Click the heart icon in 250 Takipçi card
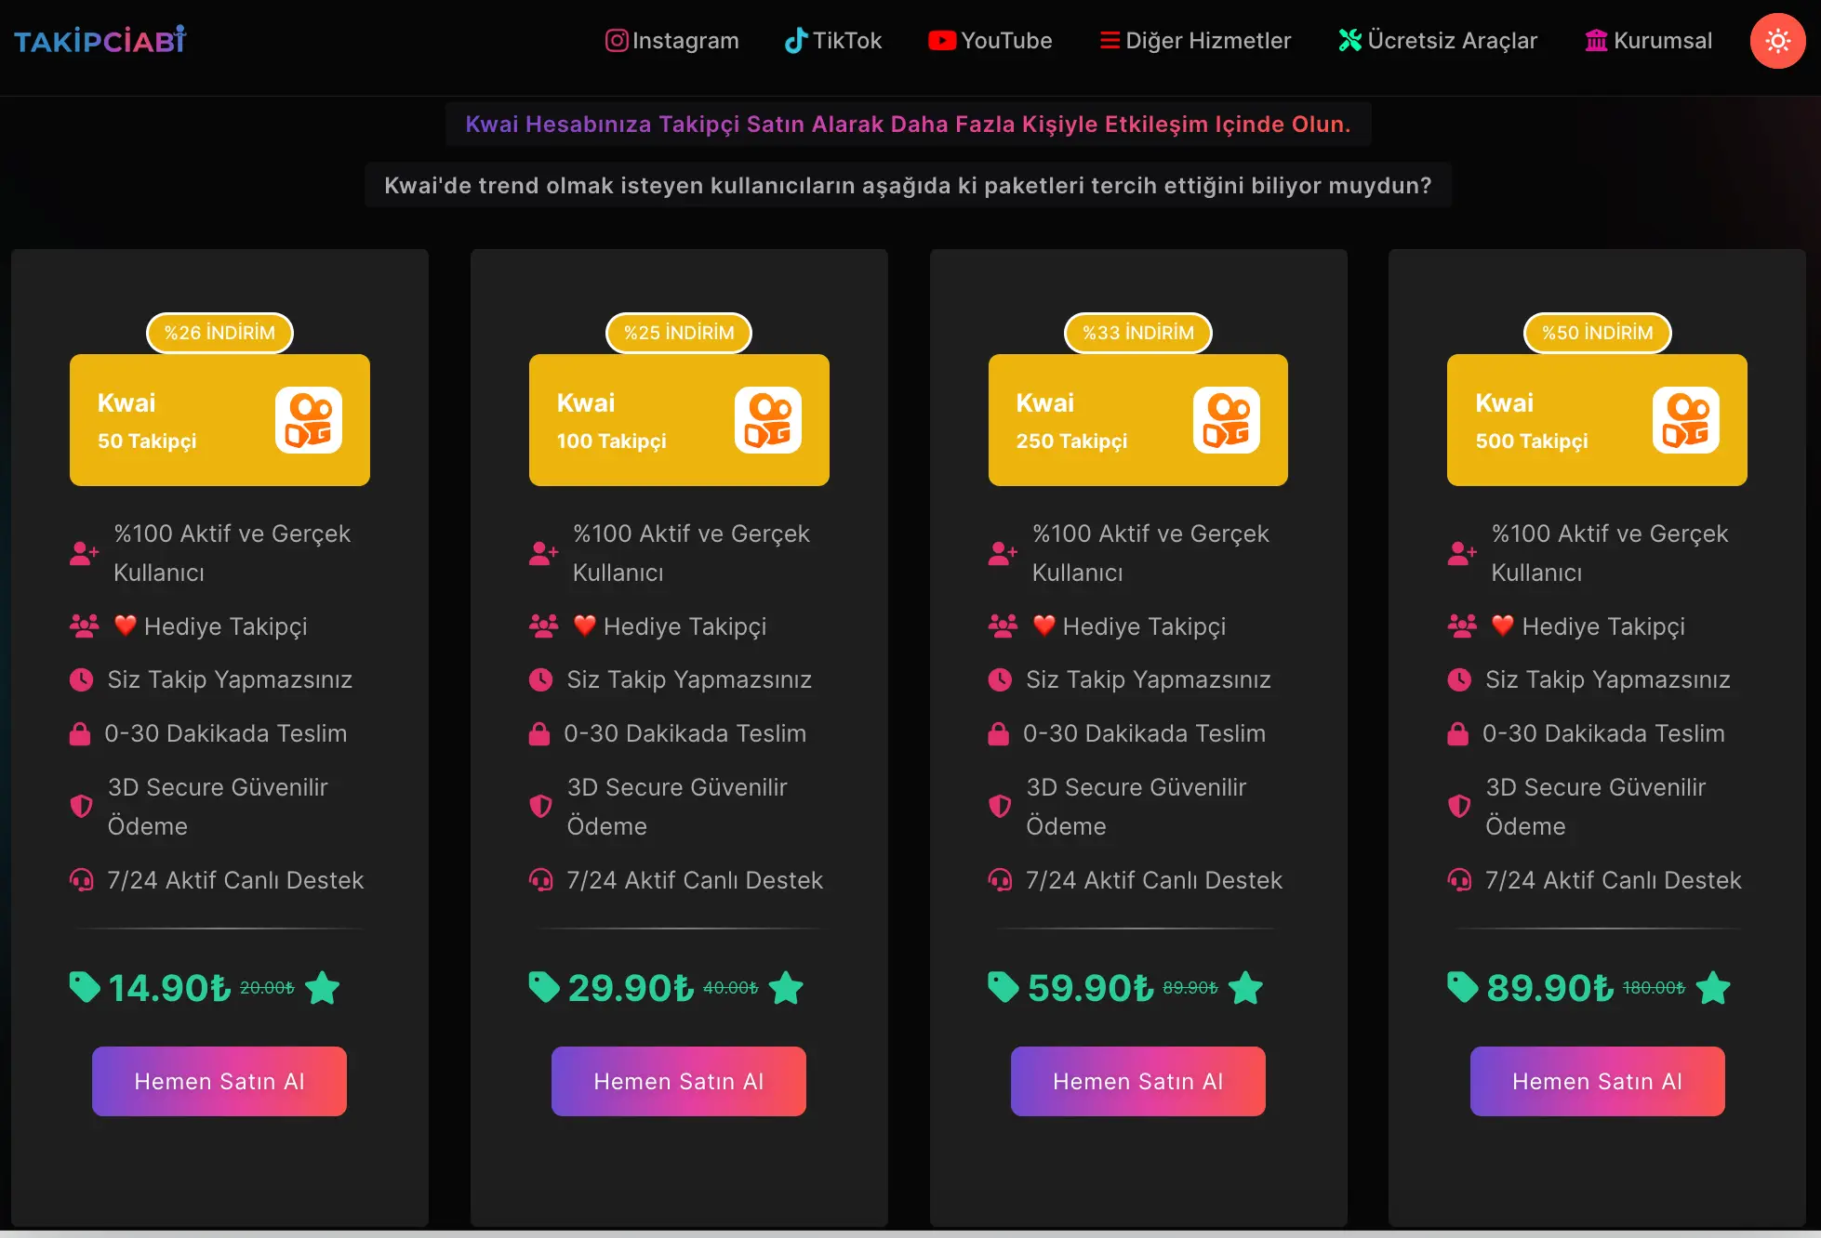 [1044, 626]
